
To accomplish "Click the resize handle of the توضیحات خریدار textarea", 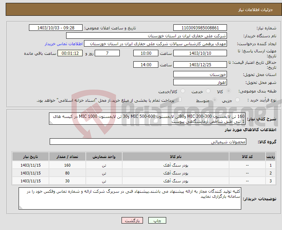I will click(x=21, y=207).
